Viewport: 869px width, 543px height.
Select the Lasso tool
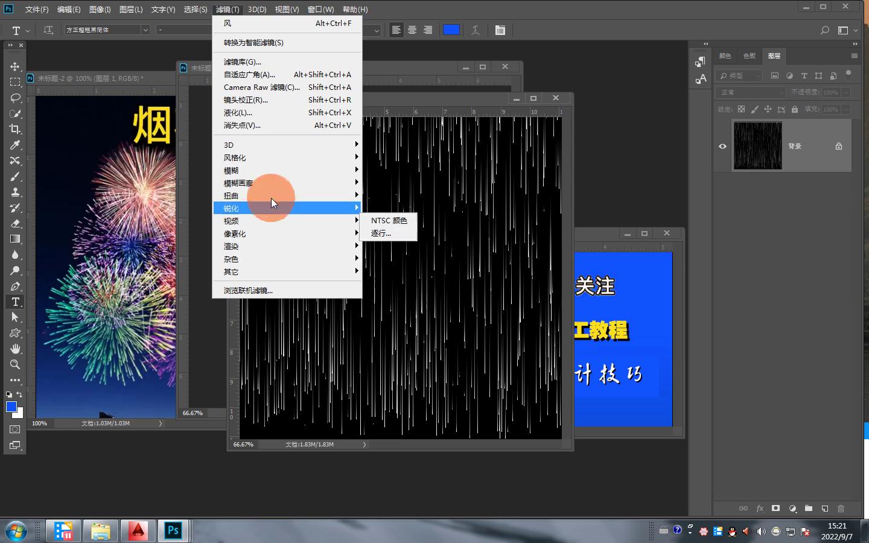point(15,98)
